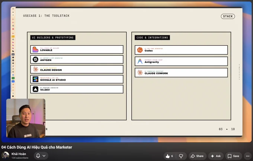Click the 134 subscribers count text
This screenshot has width=253, height=161.
pyautogui.click(x=20, y=158)
